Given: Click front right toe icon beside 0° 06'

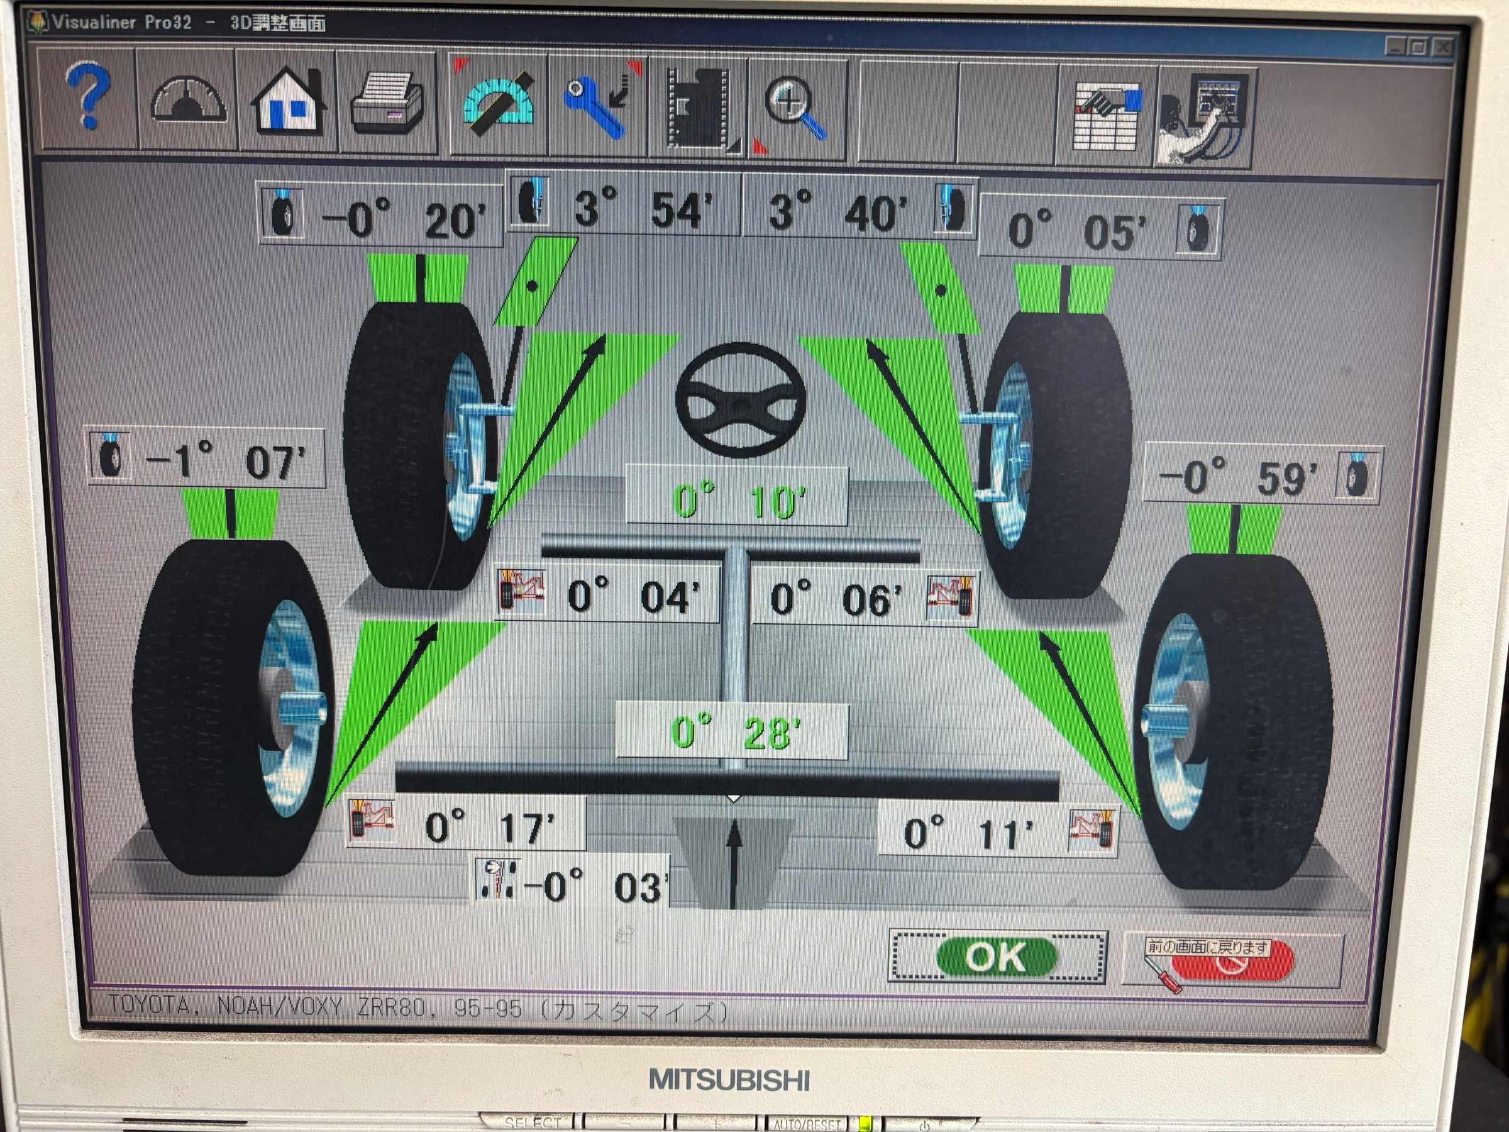Looking at the screenshot, I should point(950,599).
